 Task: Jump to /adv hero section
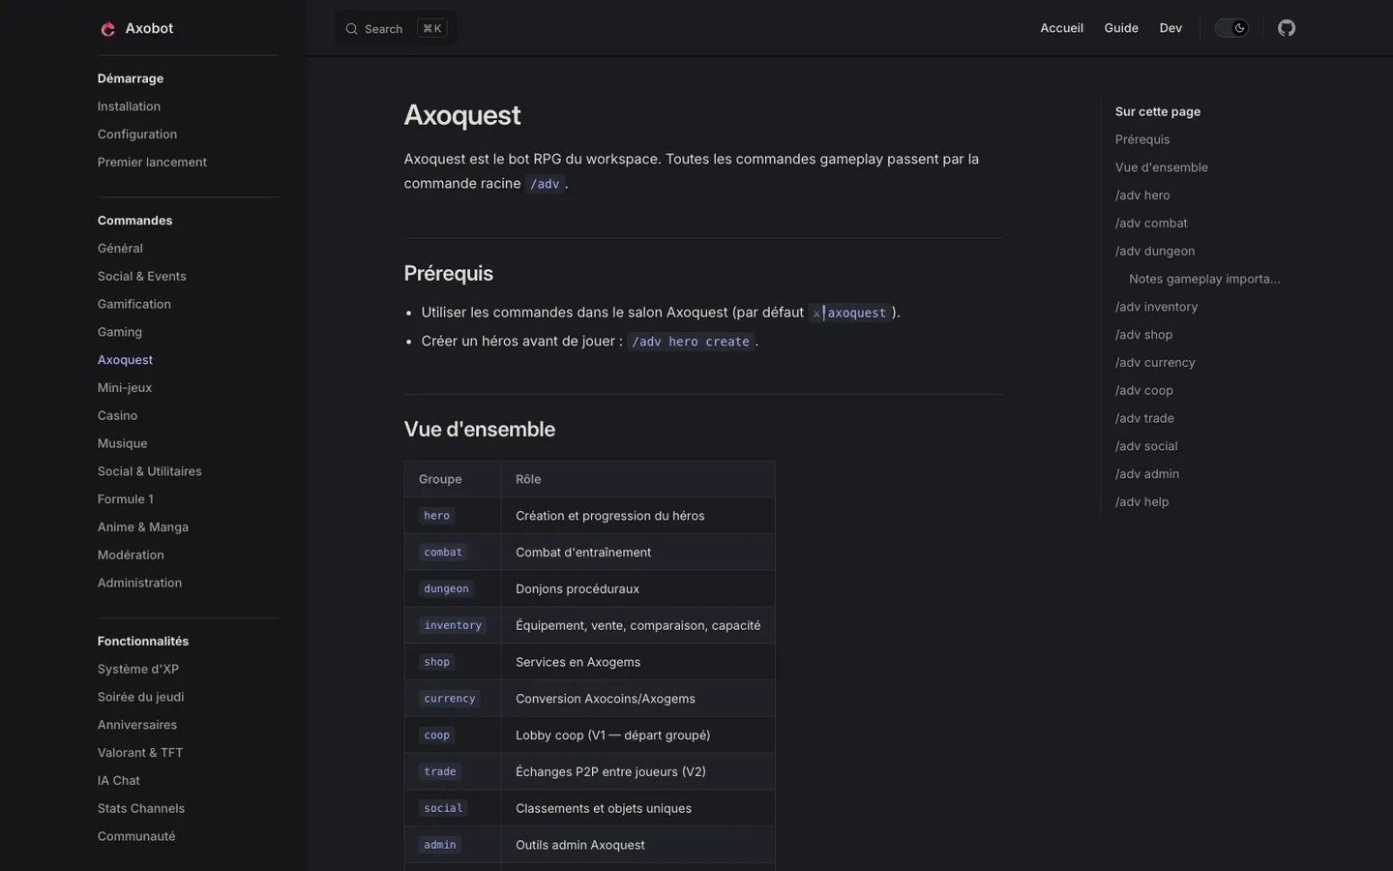(x=1142, y=195)
